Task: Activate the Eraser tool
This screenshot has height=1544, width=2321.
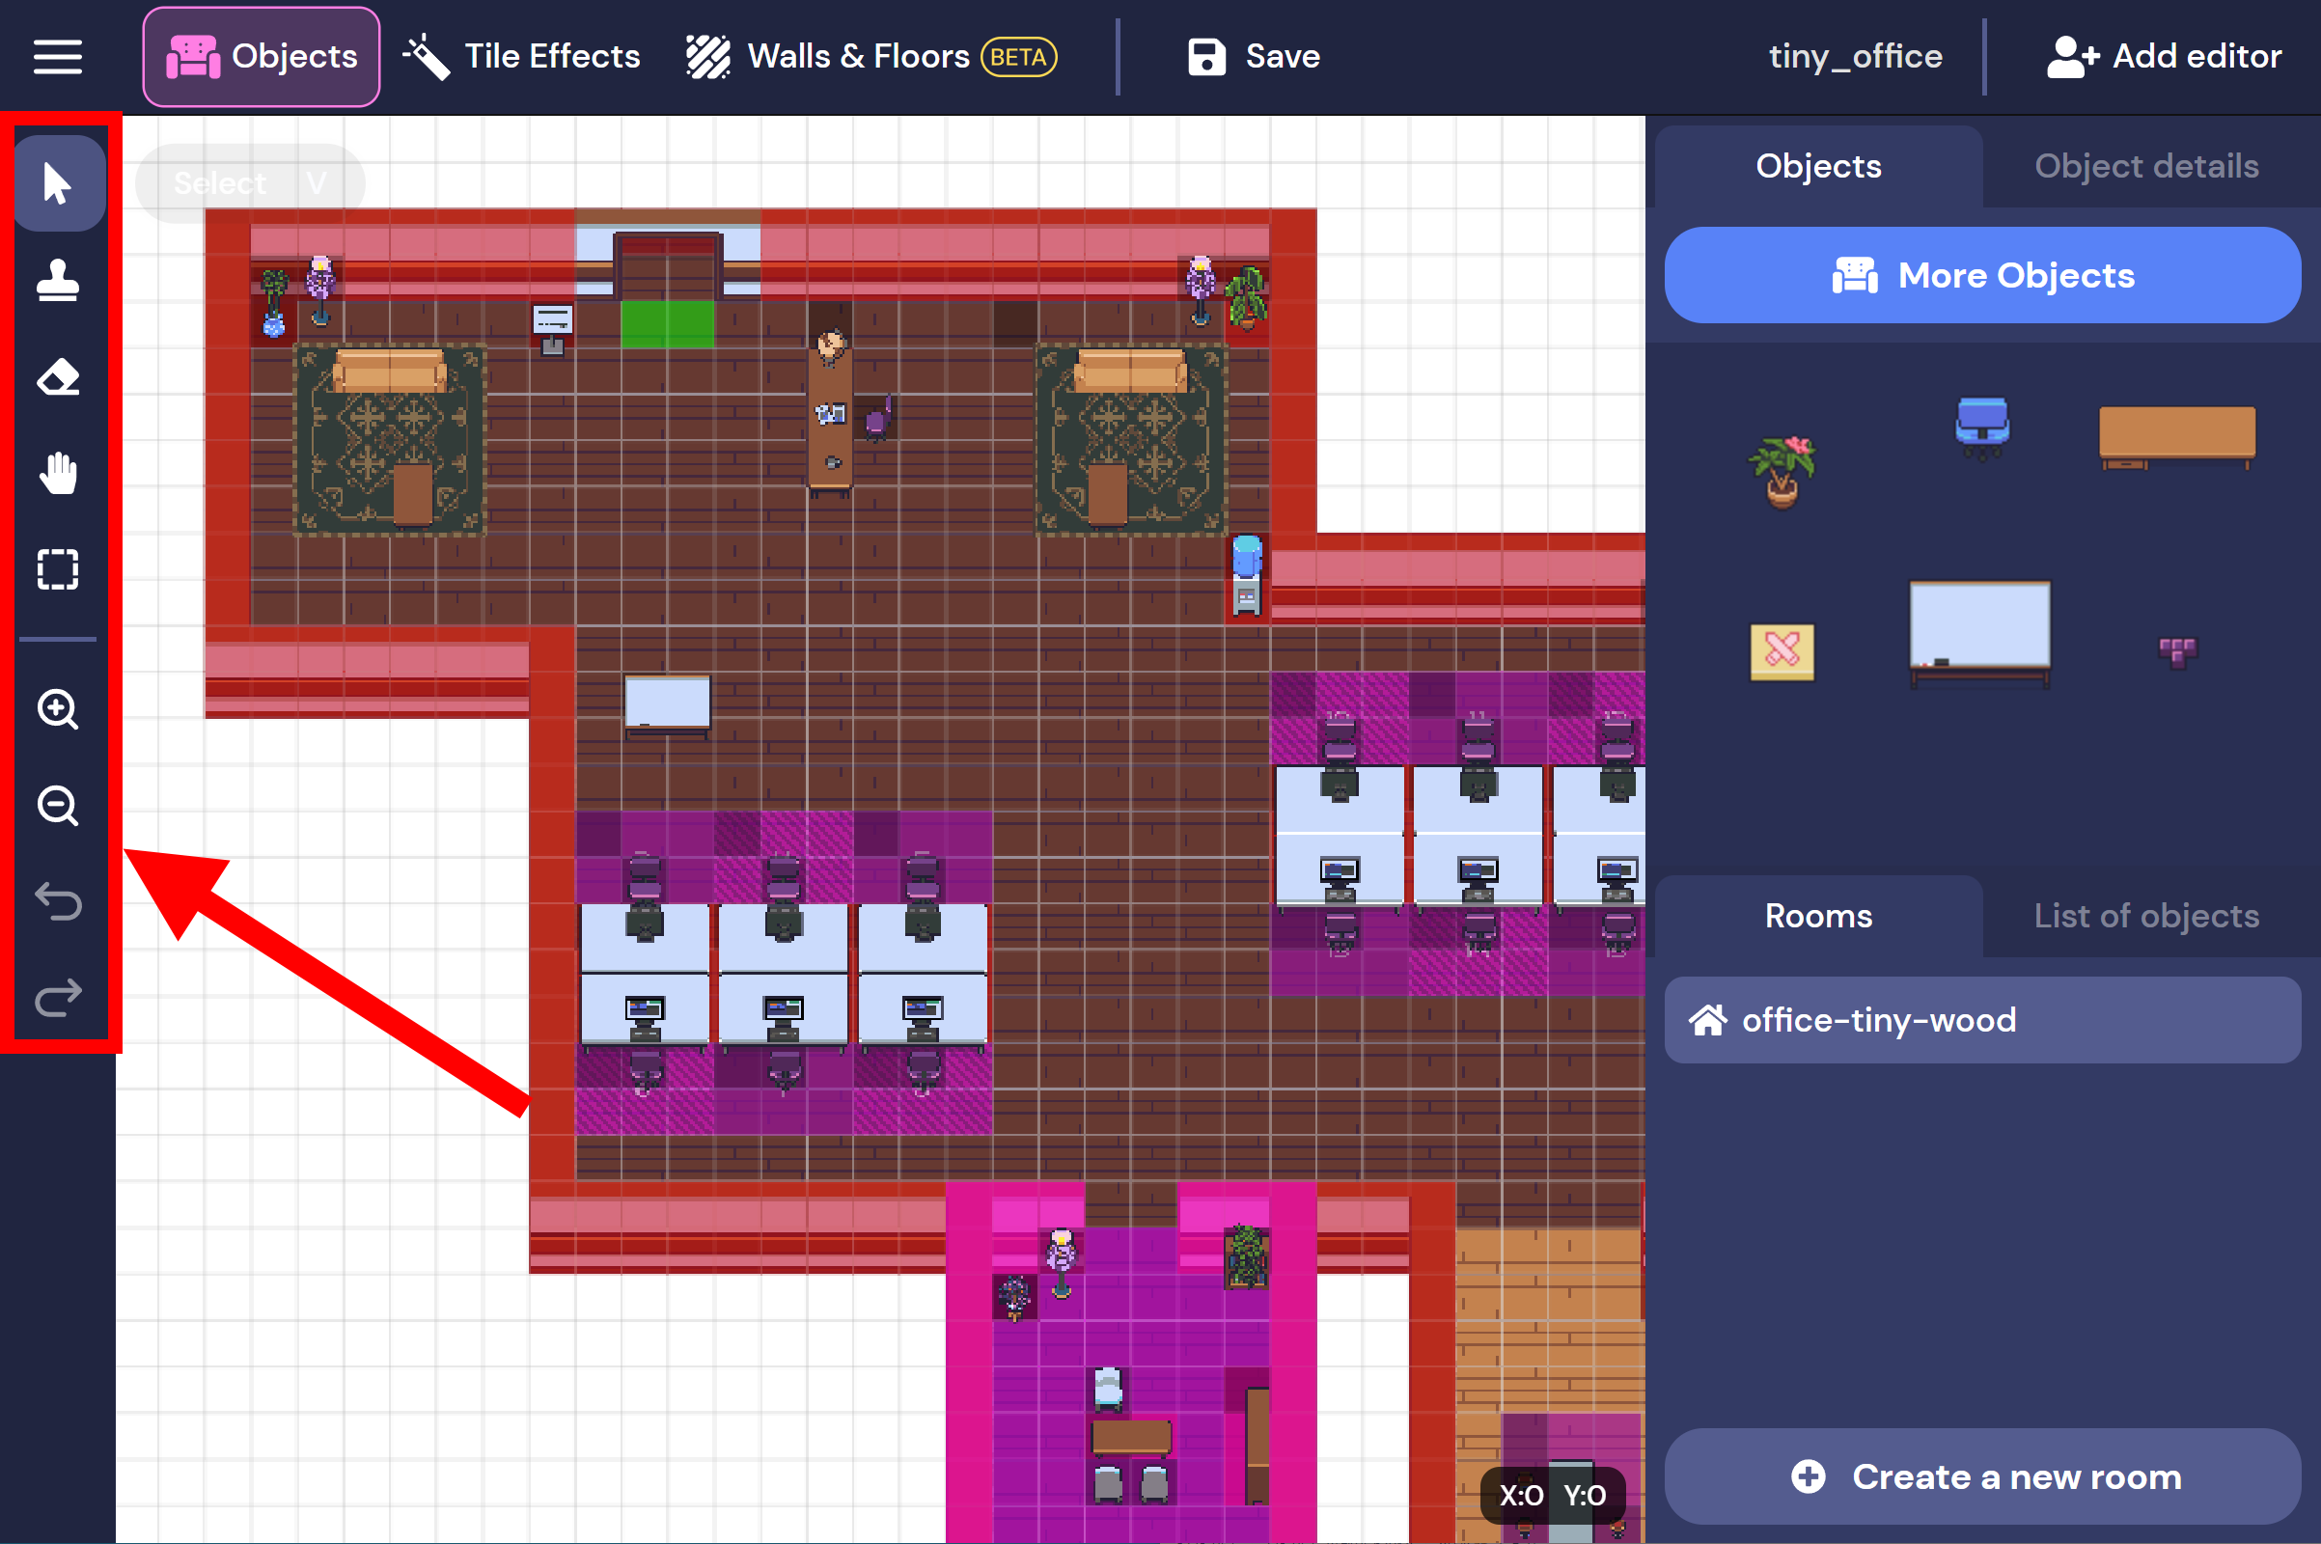Action: point(58,377)
